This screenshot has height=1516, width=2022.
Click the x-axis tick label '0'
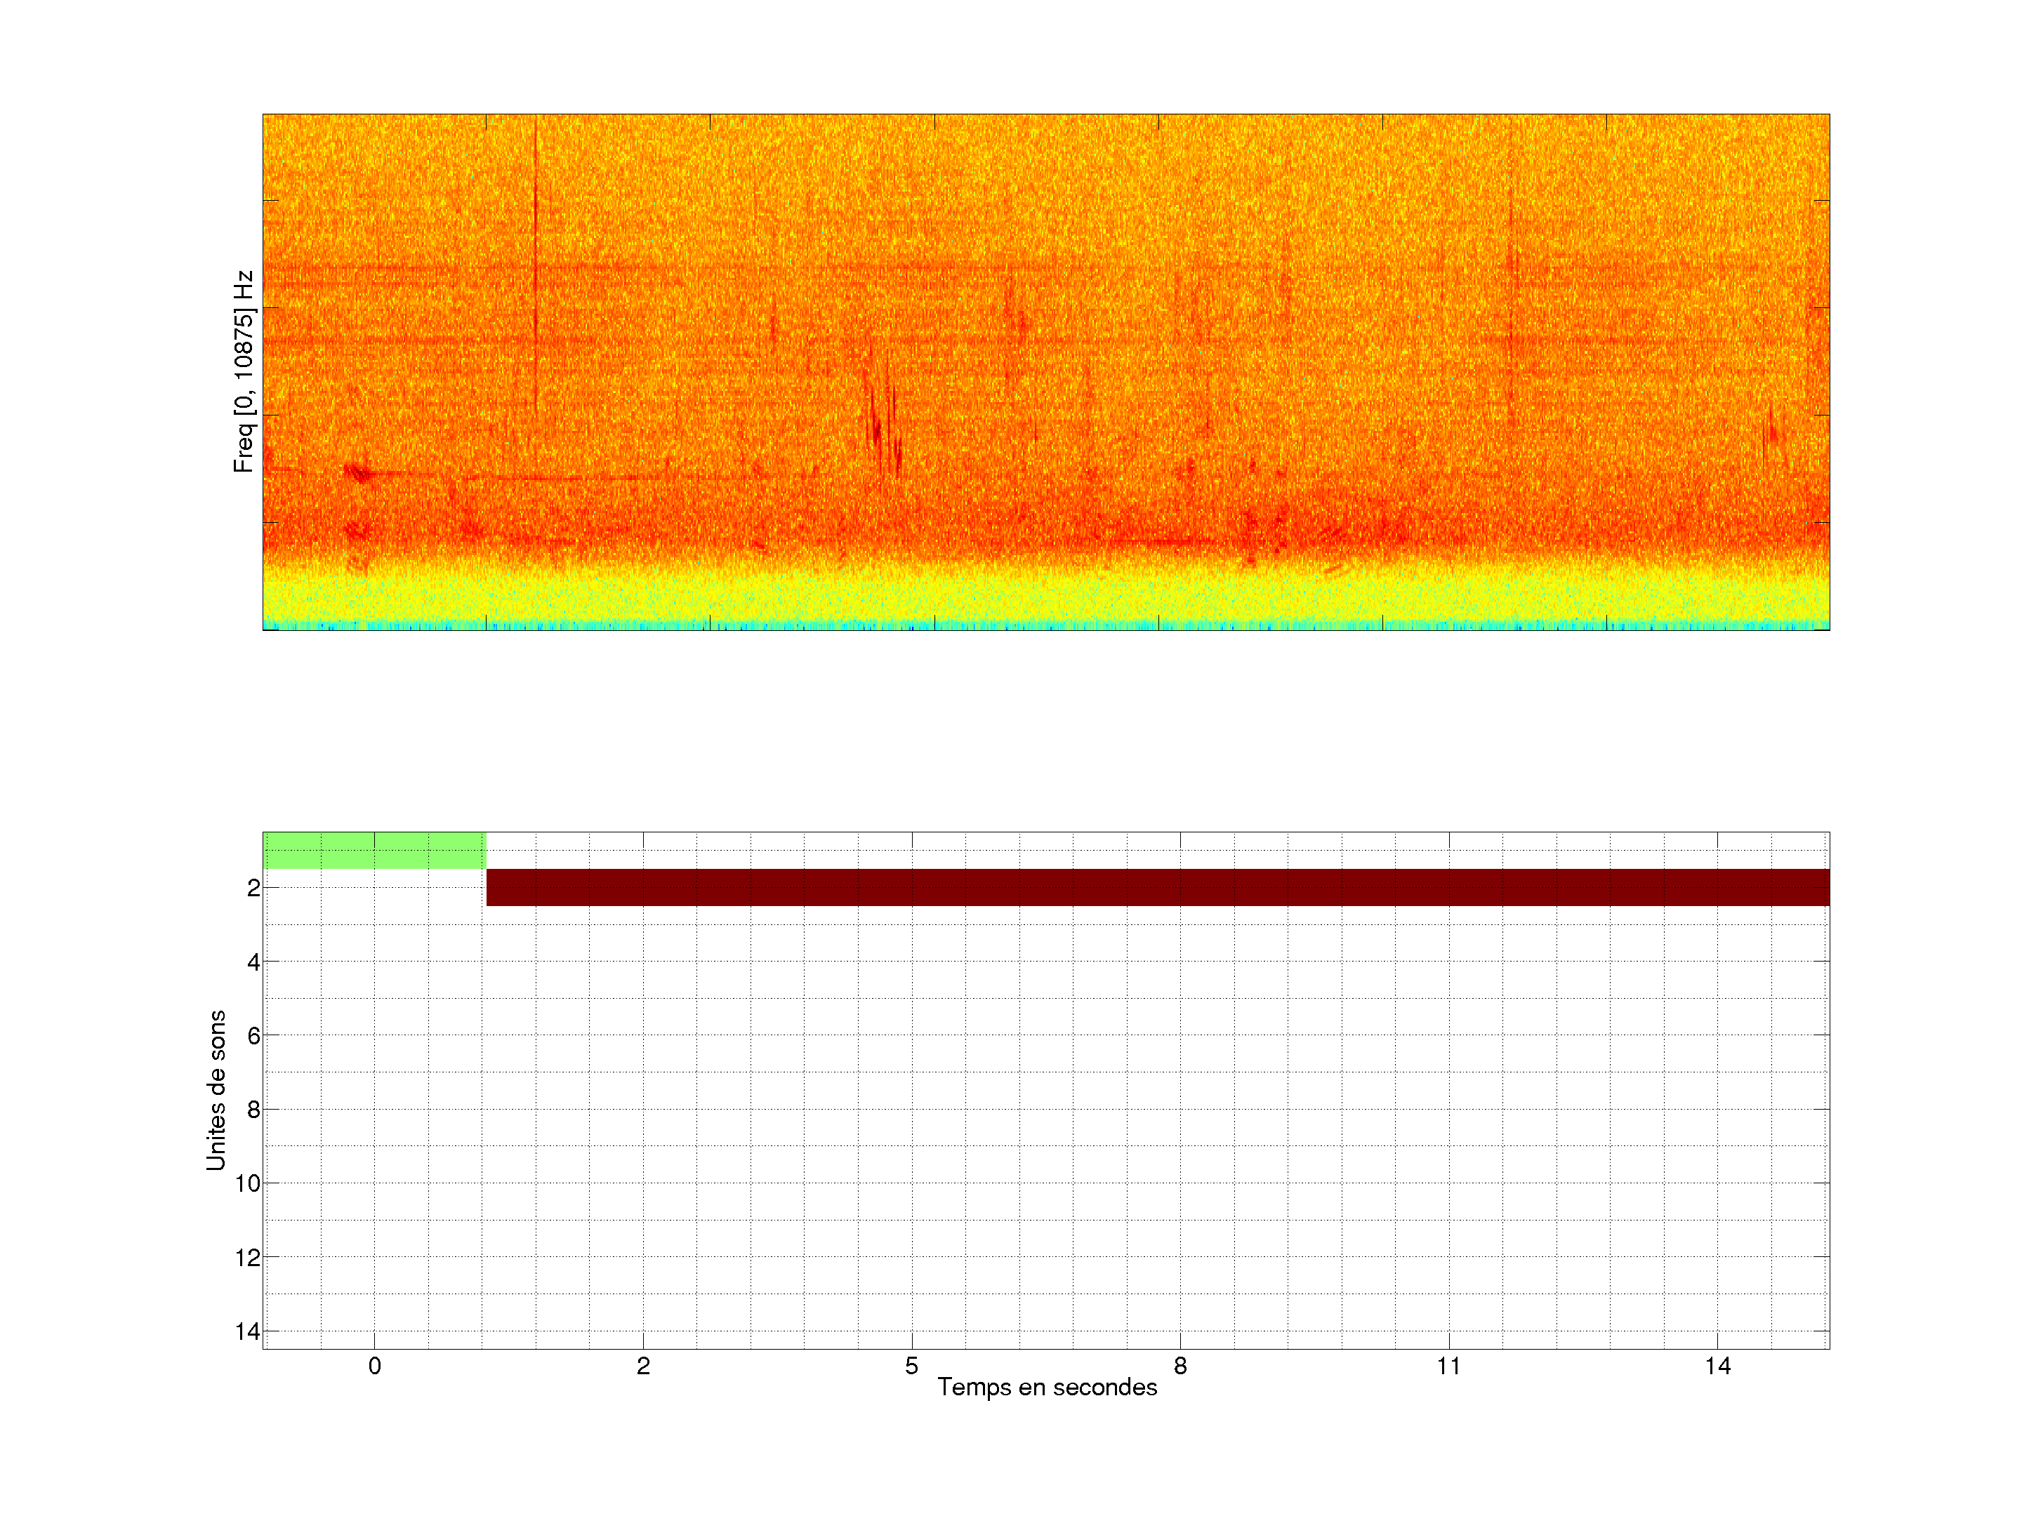click(375, 1366)
